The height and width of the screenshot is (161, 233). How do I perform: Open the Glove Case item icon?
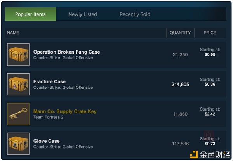18,144
